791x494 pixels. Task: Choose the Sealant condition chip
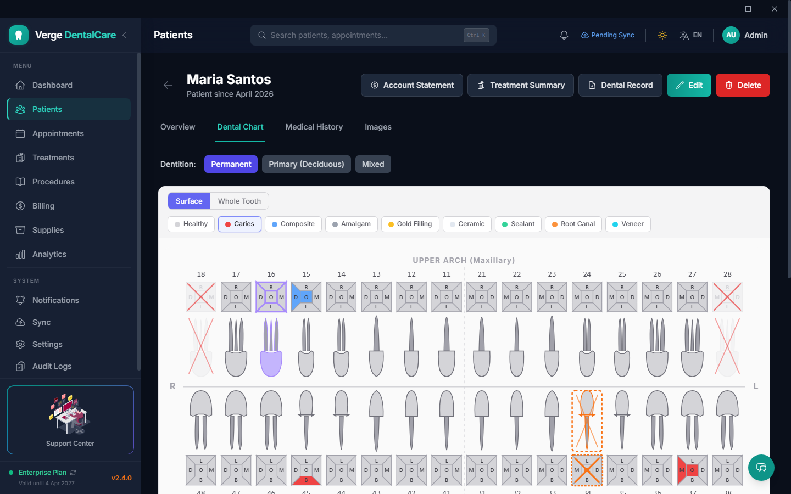pos(519,224)
